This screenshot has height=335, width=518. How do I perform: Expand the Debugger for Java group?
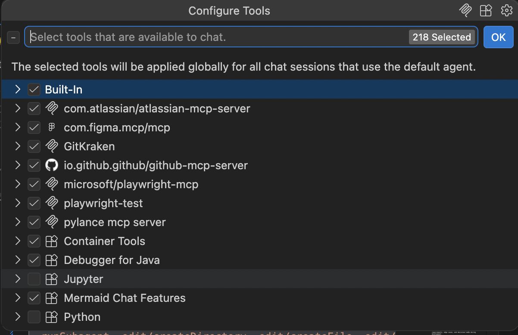pyautogui.click(x=18, y=260)
